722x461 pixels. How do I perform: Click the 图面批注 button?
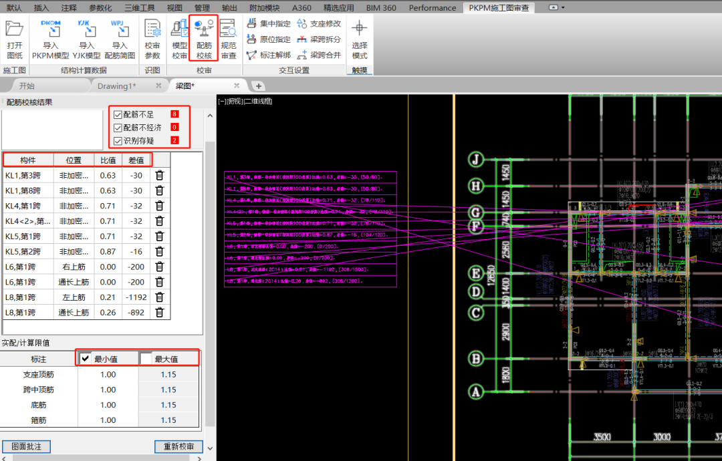click(27, 446)
